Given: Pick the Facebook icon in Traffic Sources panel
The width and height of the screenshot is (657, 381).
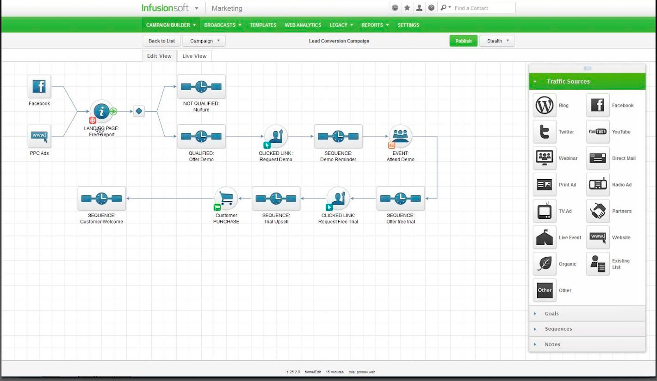Looking at the screenshot, I should [598, 105].
